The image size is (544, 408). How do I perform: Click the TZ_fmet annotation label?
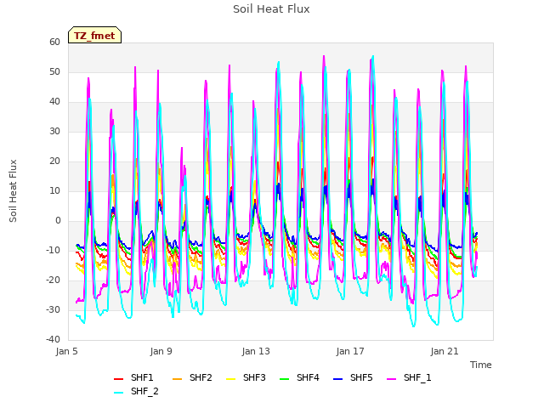(x=94, y=36)
